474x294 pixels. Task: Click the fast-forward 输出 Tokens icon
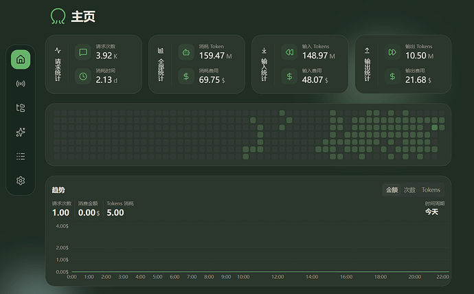coord(392,52)
